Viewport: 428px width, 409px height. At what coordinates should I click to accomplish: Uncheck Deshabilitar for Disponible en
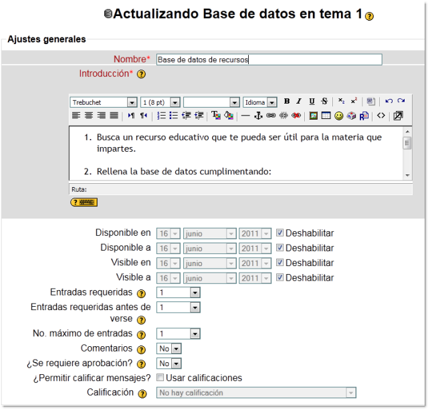click(280, 233)
